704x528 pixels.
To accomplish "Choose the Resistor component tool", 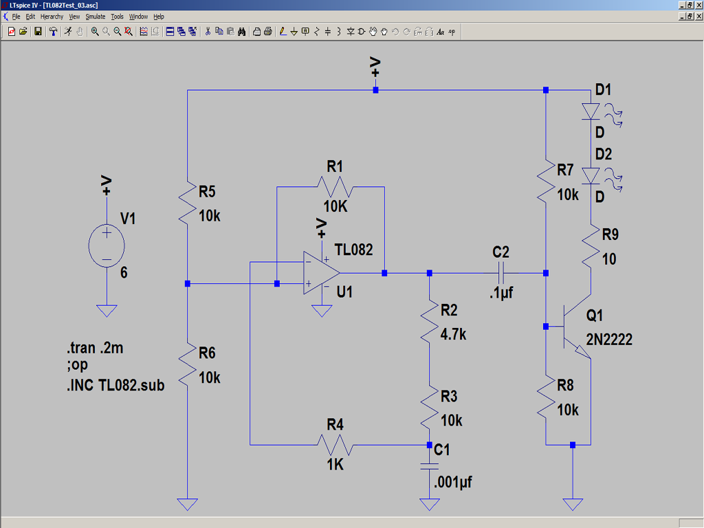I will (316, 32).
